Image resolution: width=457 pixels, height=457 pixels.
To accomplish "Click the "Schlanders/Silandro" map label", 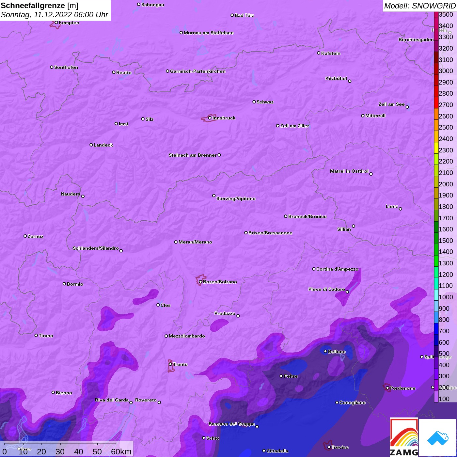I will [96, 248].
